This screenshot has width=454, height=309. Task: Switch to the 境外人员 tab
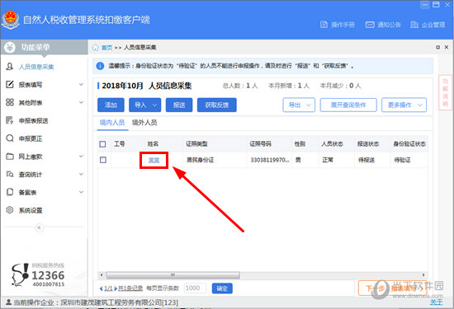144,123
